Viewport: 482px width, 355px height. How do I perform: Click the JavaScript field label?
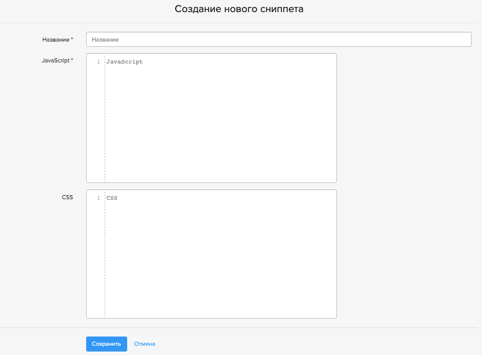point(55,61)
